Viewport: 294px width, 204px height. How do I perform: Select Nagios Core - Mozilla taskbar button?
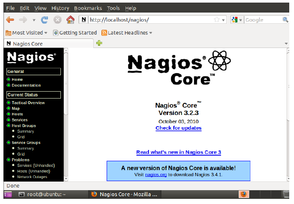[x=125, y=194]
